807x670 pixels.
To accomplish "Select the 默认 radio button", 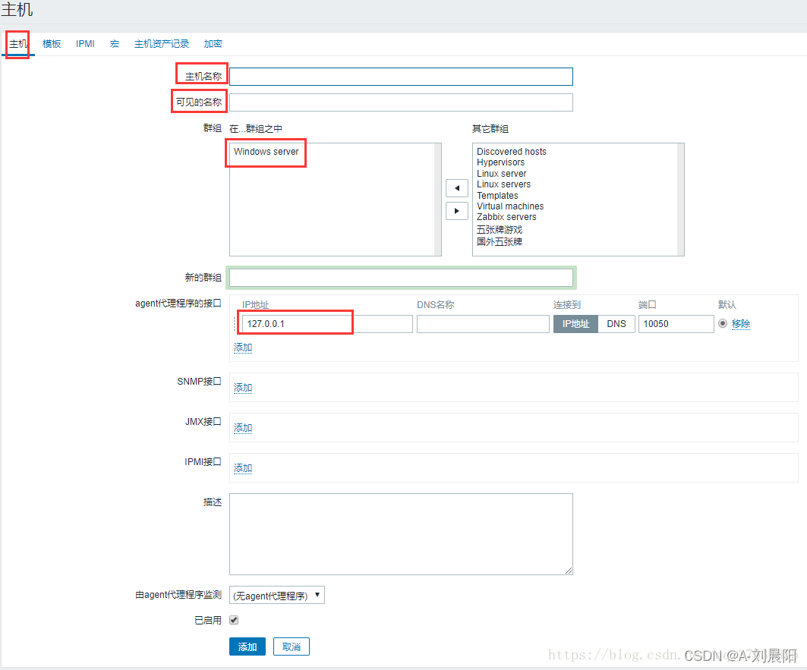I will pyautogui.click(x=722, y=324).
